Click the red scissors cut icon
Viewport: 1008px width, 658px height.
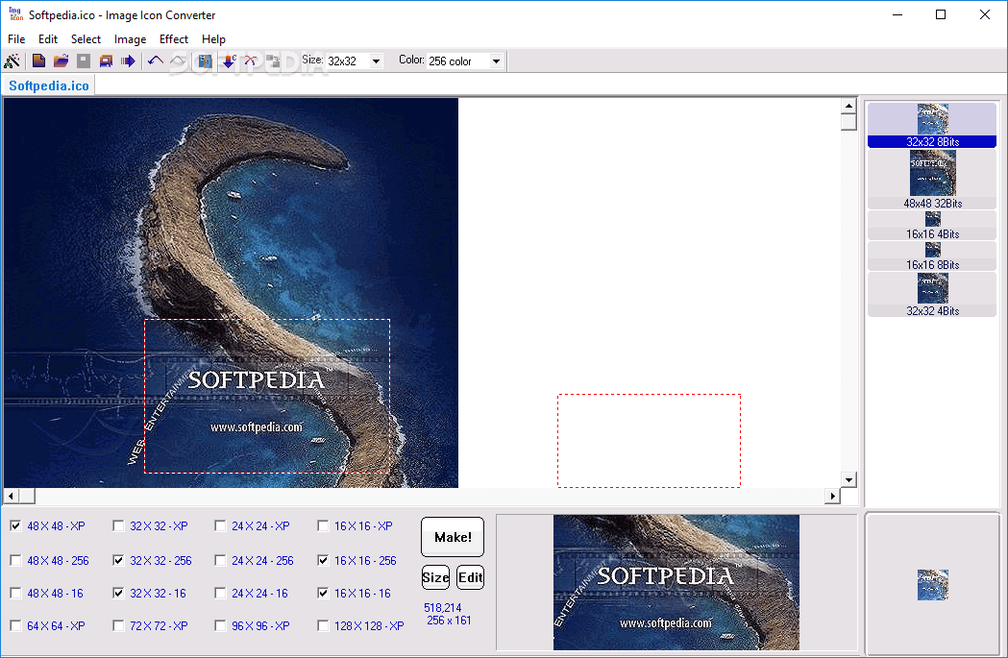pyautogui.click(x=251, y=61)
